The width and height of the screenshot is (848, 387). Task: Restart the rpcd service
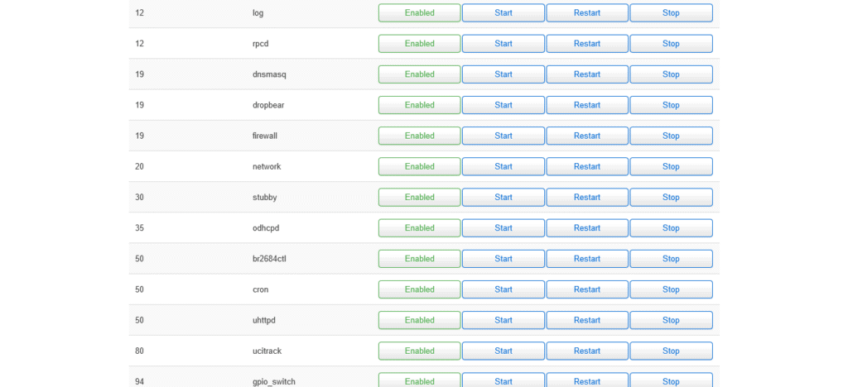pos(587,44)
